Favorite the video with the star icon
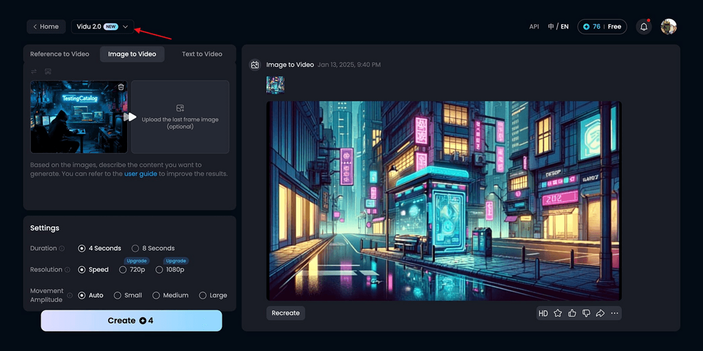The width and height of the screenshot is (703, 351). (x=557, y=313)
